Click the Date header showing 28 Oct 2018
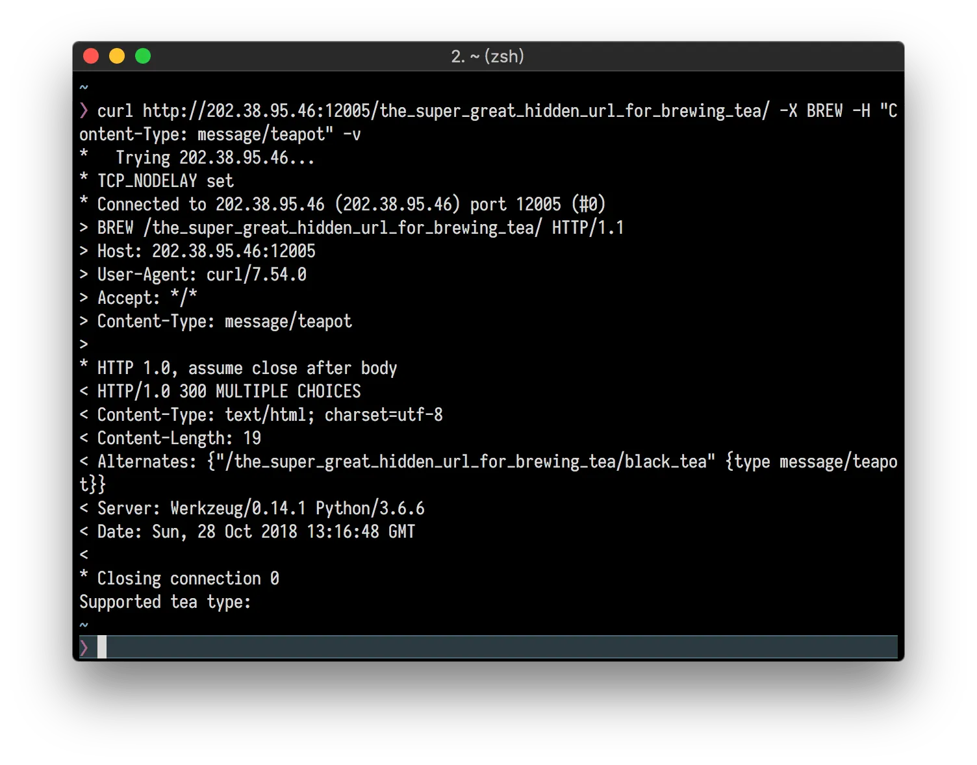The image size is (977, 765). coord(255,532)
